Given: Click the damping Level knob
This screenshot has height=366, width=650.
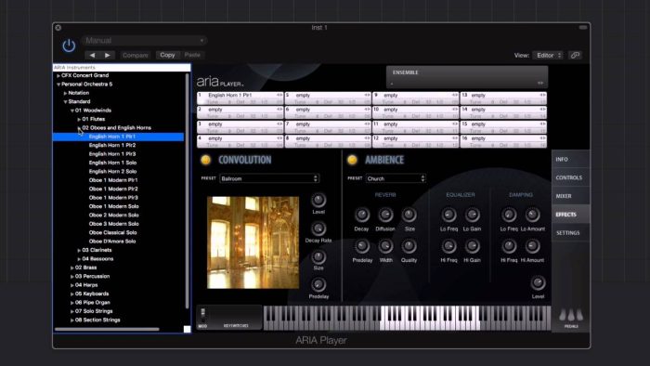Looking at the screenshot, I should click(x=538, y=283).
